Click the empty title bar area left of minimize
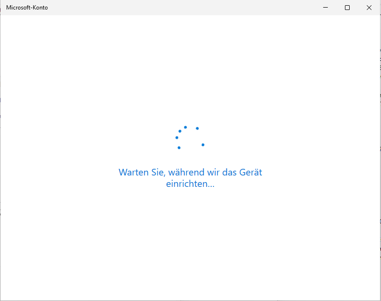 pos(190,8)
